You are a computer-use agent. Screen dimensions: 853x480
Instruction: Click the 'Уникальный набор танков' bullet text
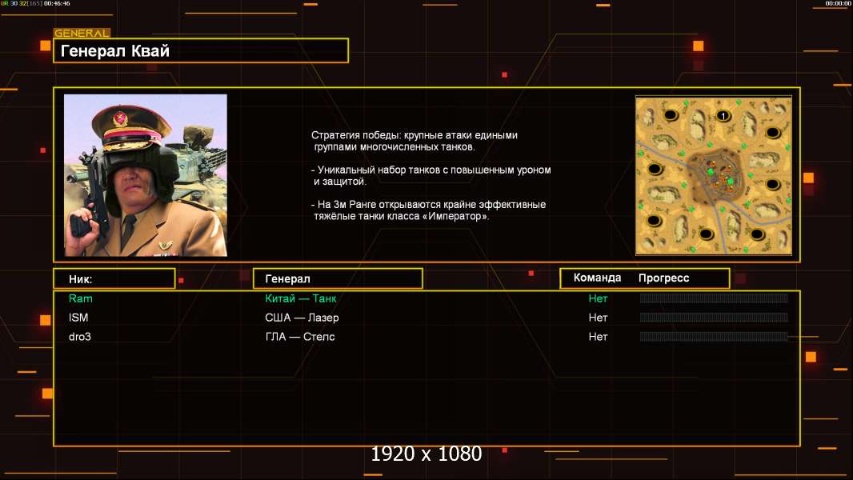click(x=431, y=175)
